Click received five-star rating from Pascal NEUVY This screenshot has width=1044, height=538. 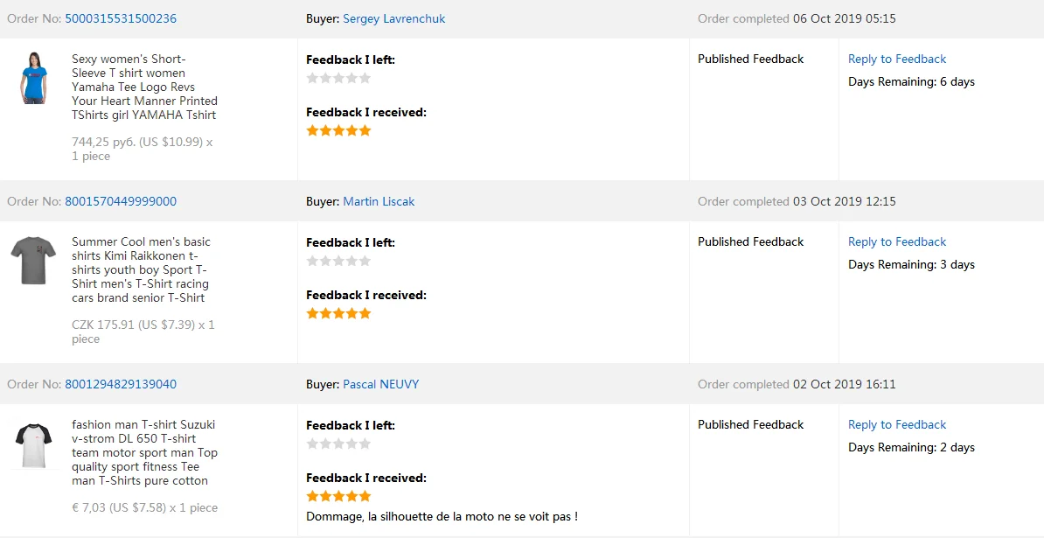[x=338, y=496]
